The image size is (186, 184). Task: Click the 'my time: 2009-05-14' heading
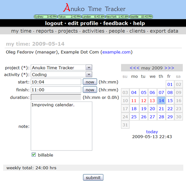[35, 44]
